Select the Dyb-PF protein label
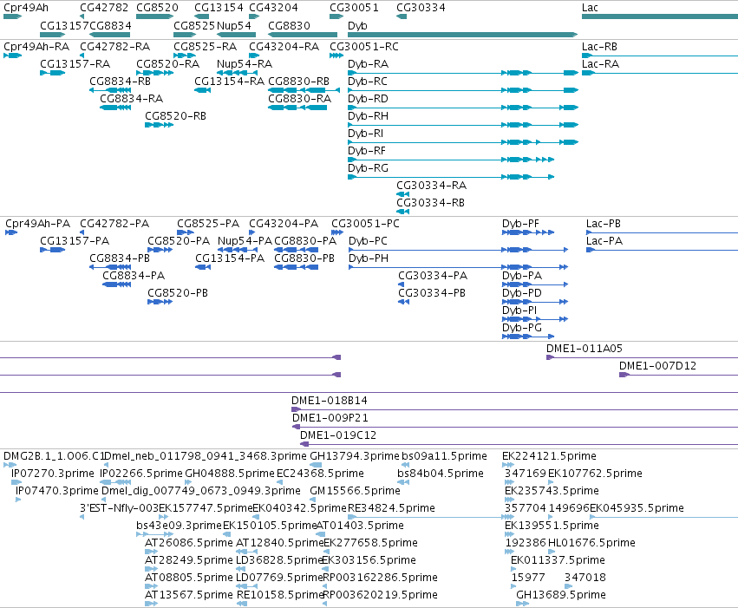 pyautogui.click(x=520, y=224)
